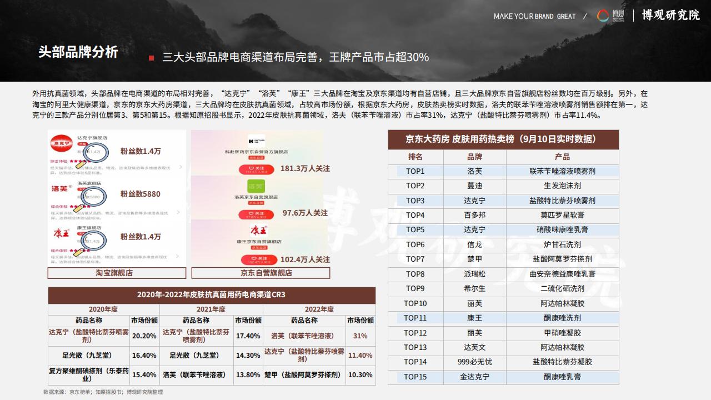
Task: Select 盐酸特比萘芬喷雾剂 in TOP3 row
Action: click(562, 201)
